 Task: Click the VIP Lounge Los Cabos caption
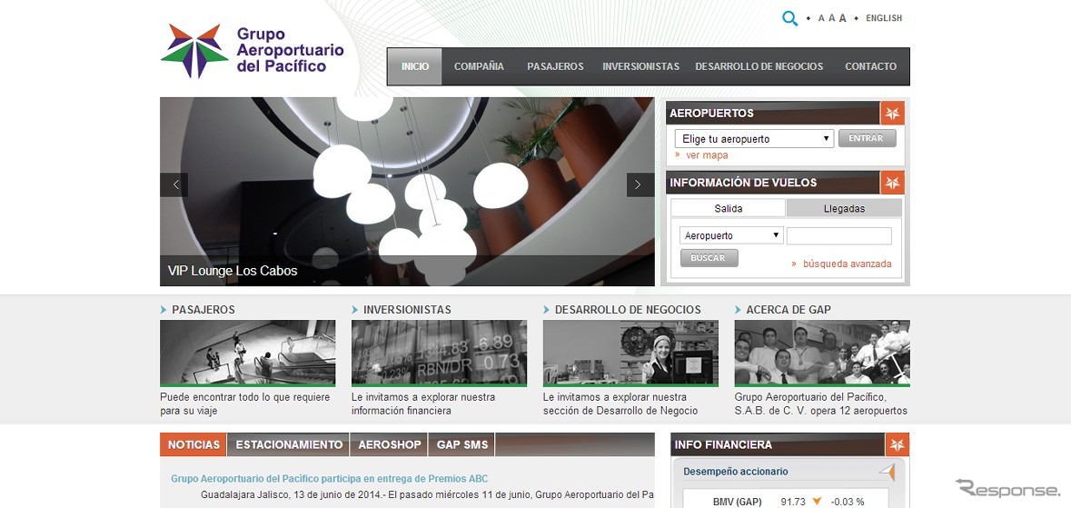(x=233, y=271)
